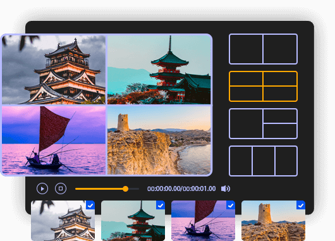Click the unplayed end of the progress bar

tap(134, 189)
